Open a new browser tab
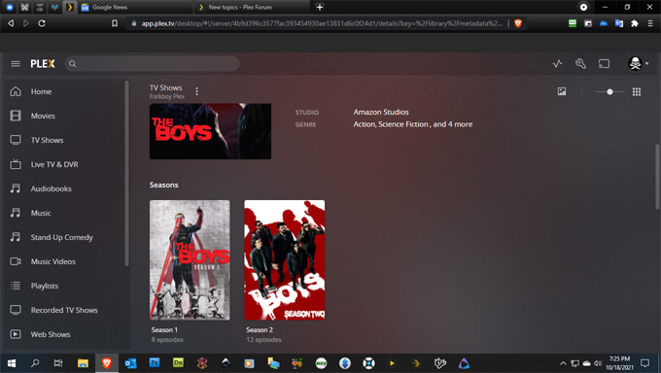Viewport: 661px width, 373px height. pos(320,7)
